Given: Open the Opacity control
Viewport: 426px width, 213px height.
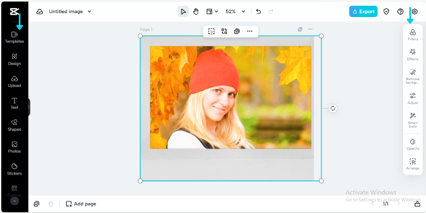Looking at the screenshot, I should [412, 144].
